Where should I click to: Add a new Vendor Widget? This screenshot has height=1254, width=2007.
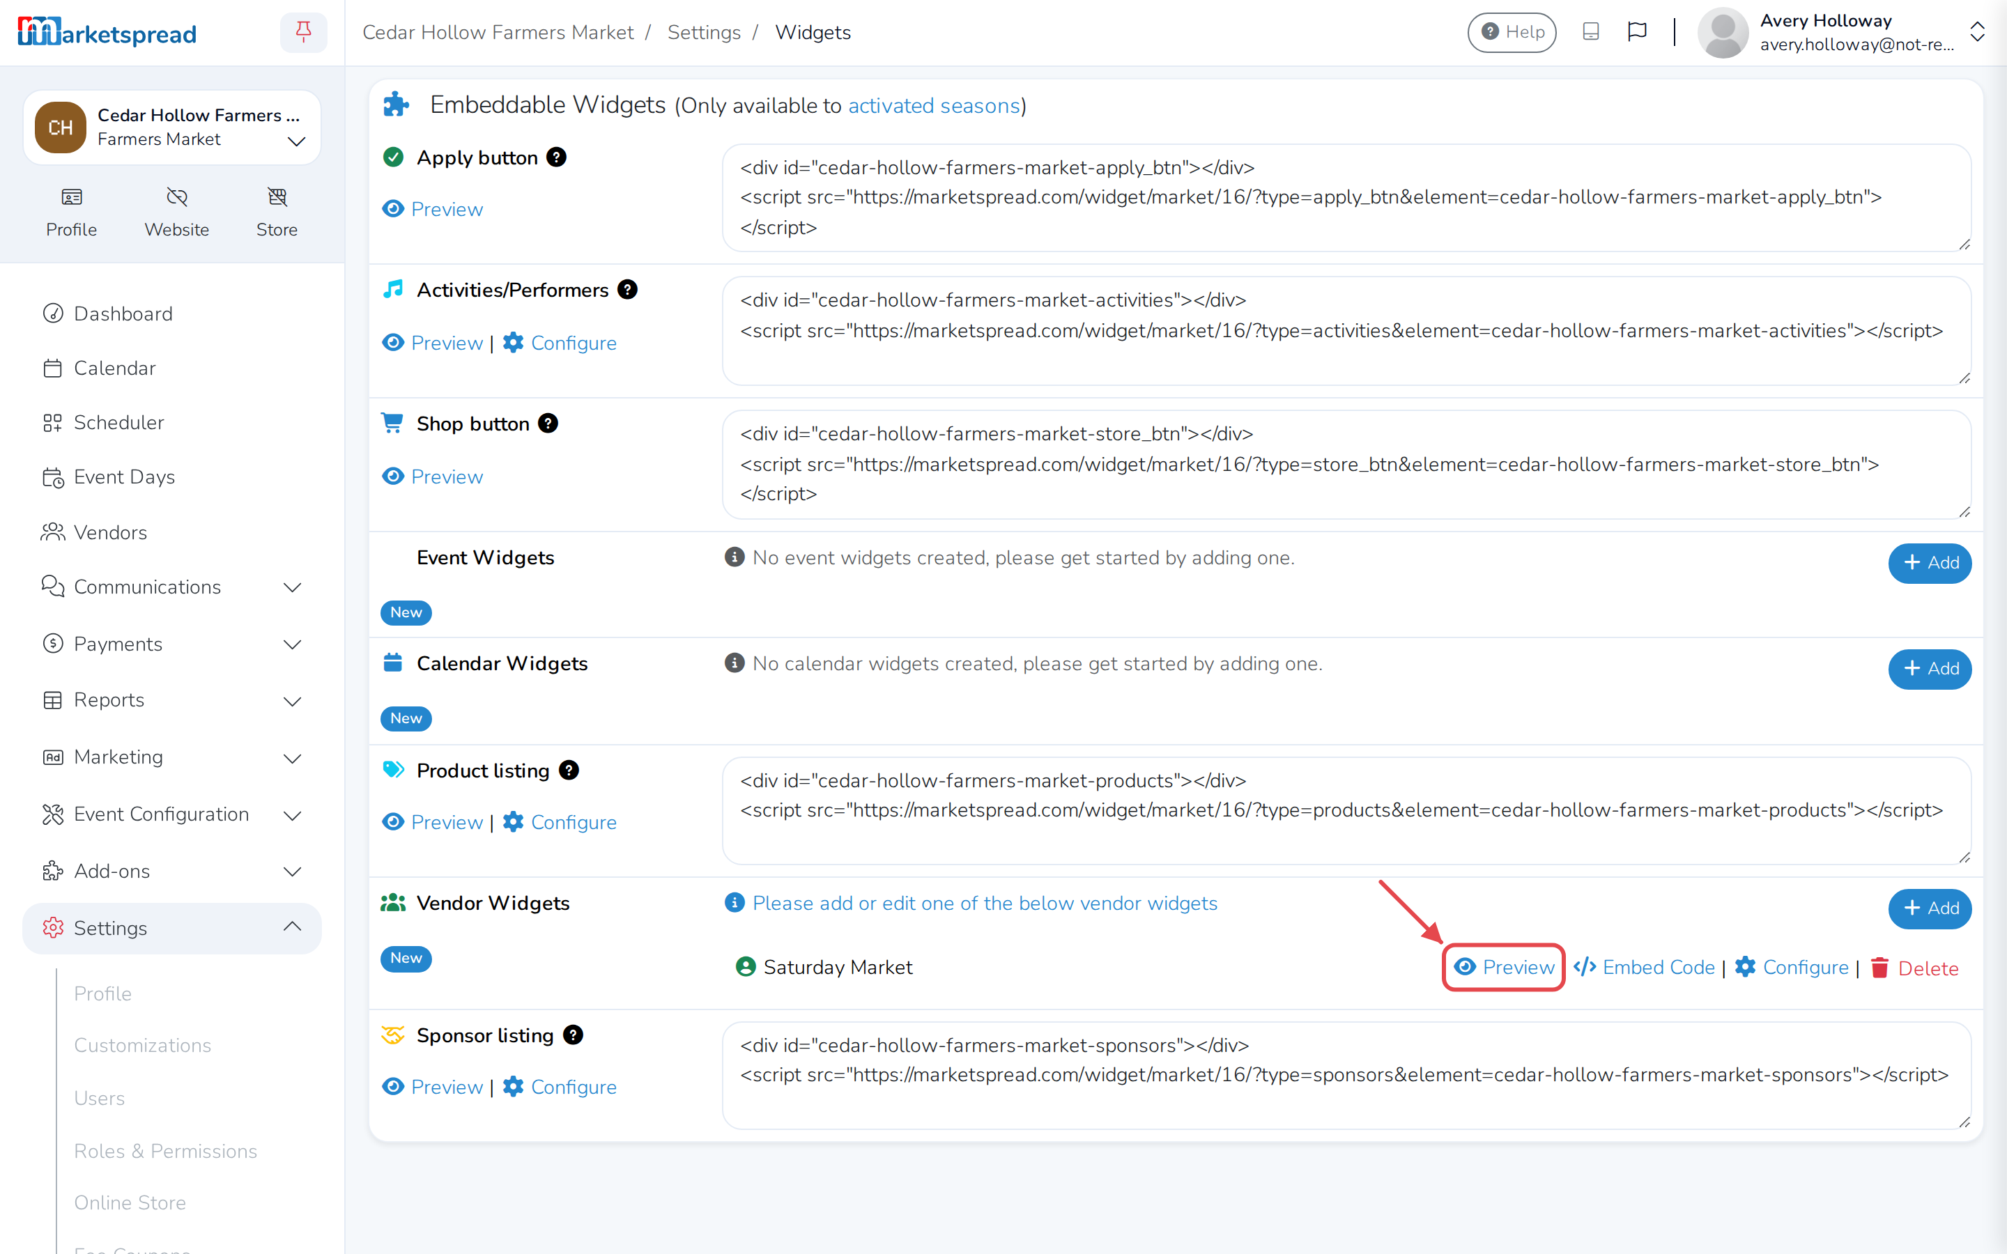1929,908
